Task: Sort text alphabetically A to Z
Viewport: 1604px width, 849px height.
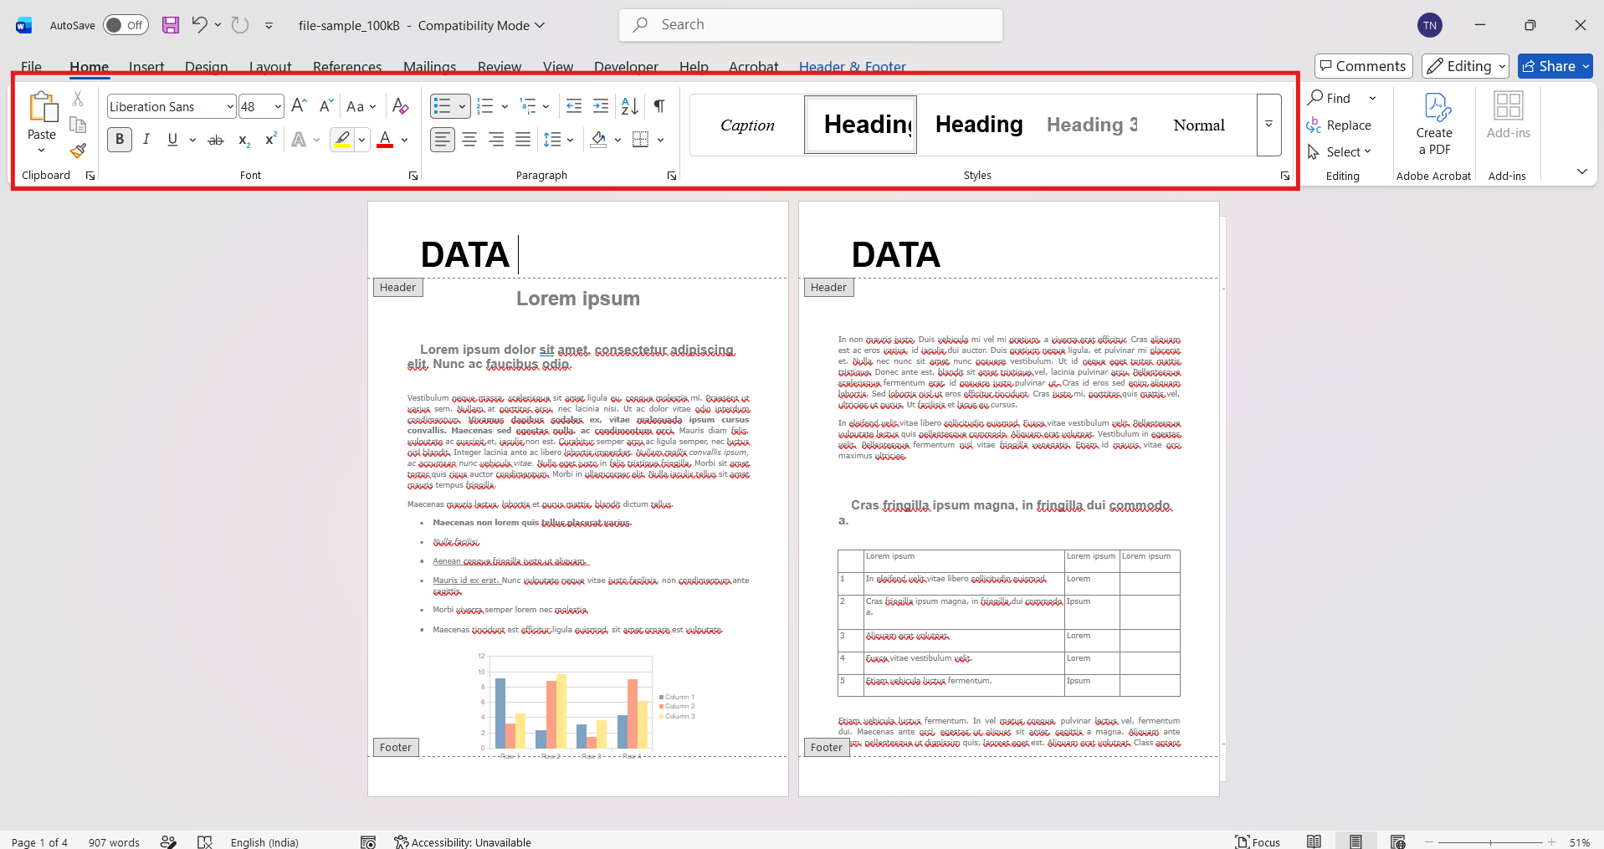Action: 630,106
